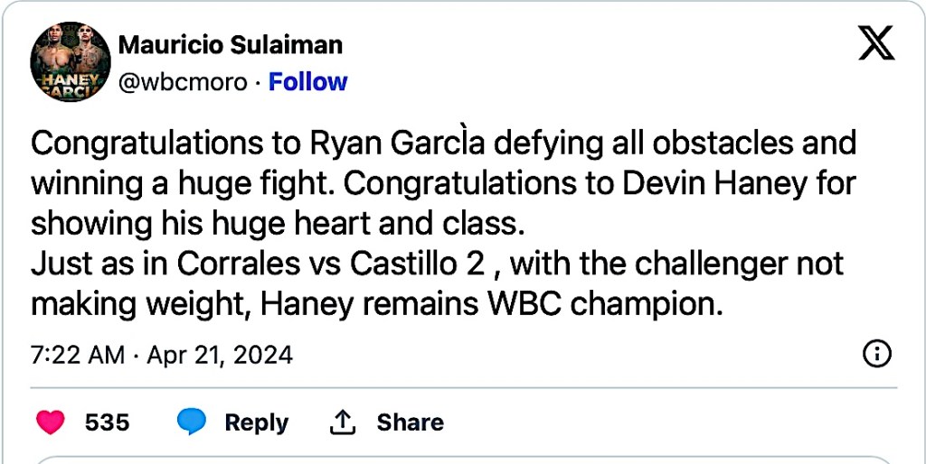Open the tweet info circle icon
The width and height of the screenshot is (926, 464).
[x=877, y=355]
